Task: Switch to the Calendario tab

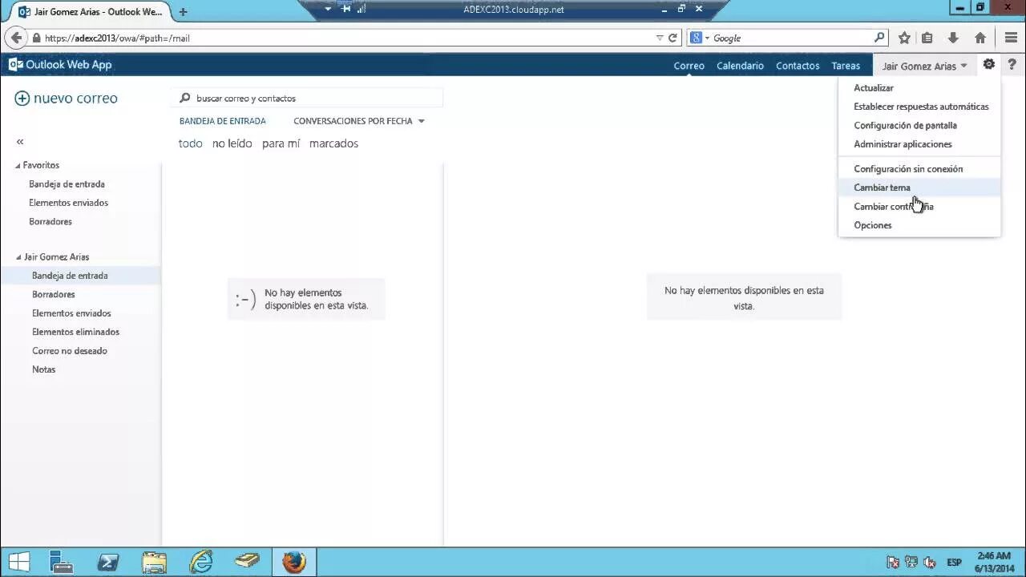Action: click(740, 66)
